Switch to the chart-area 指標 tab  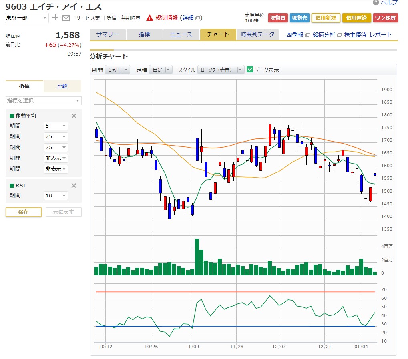point(145,34)
